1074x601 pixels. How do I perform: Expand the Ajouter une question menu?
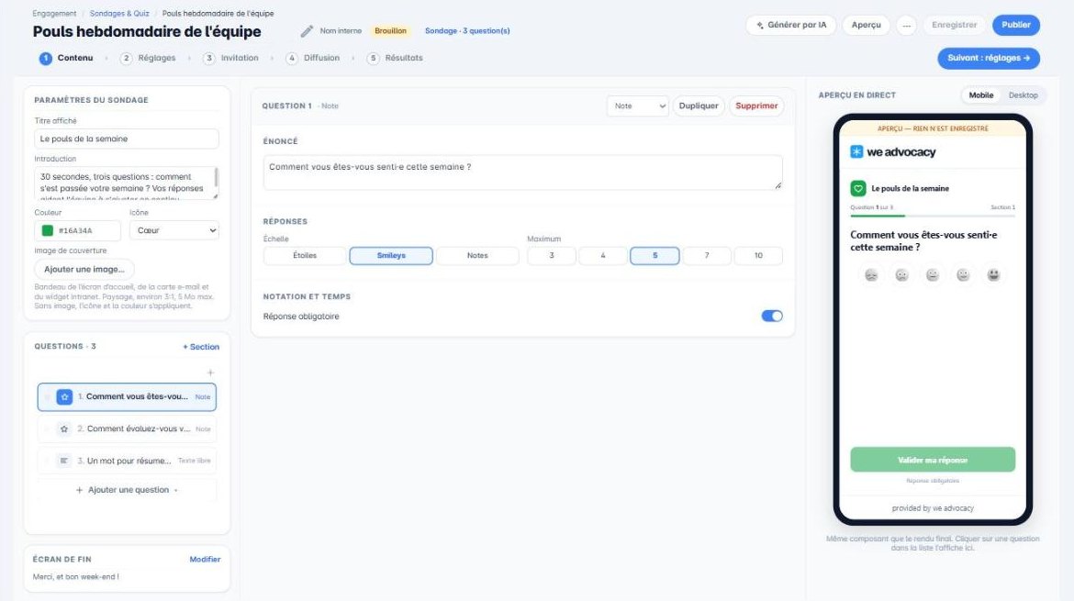pos(127,490)
